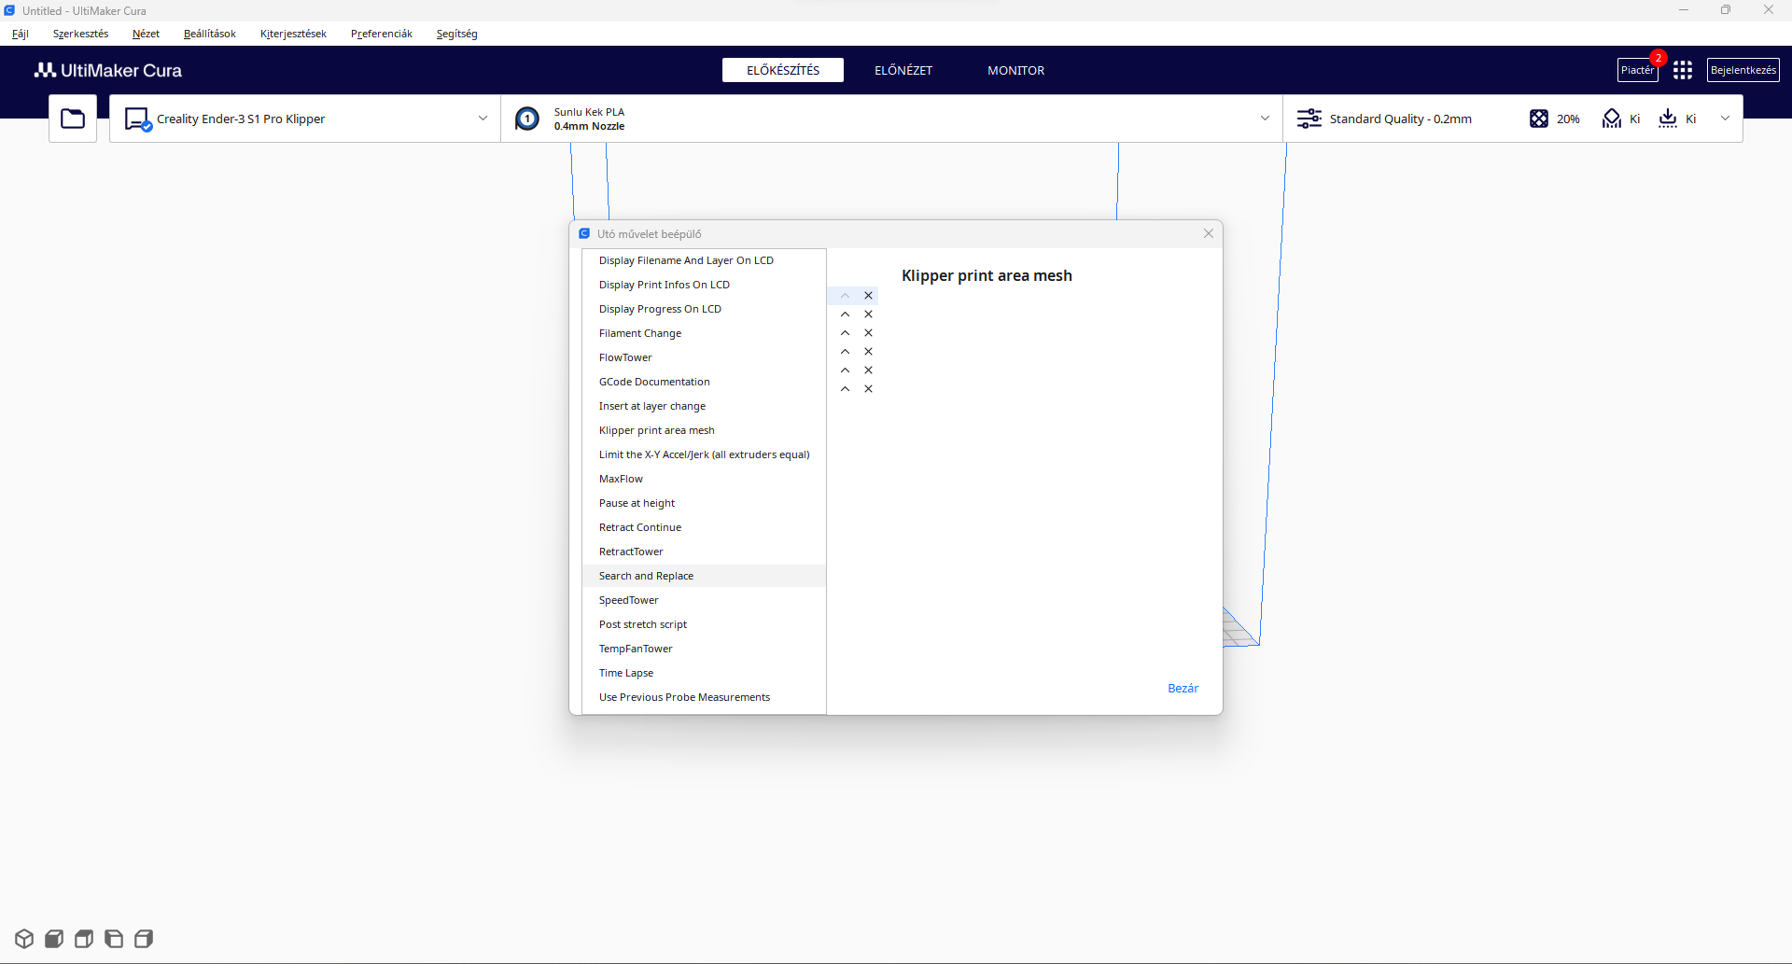Screen dimensions: 1792x964
Task: Click the printer icon beside Creality Ender-3 S1 Pro
Action: (138, 119)
